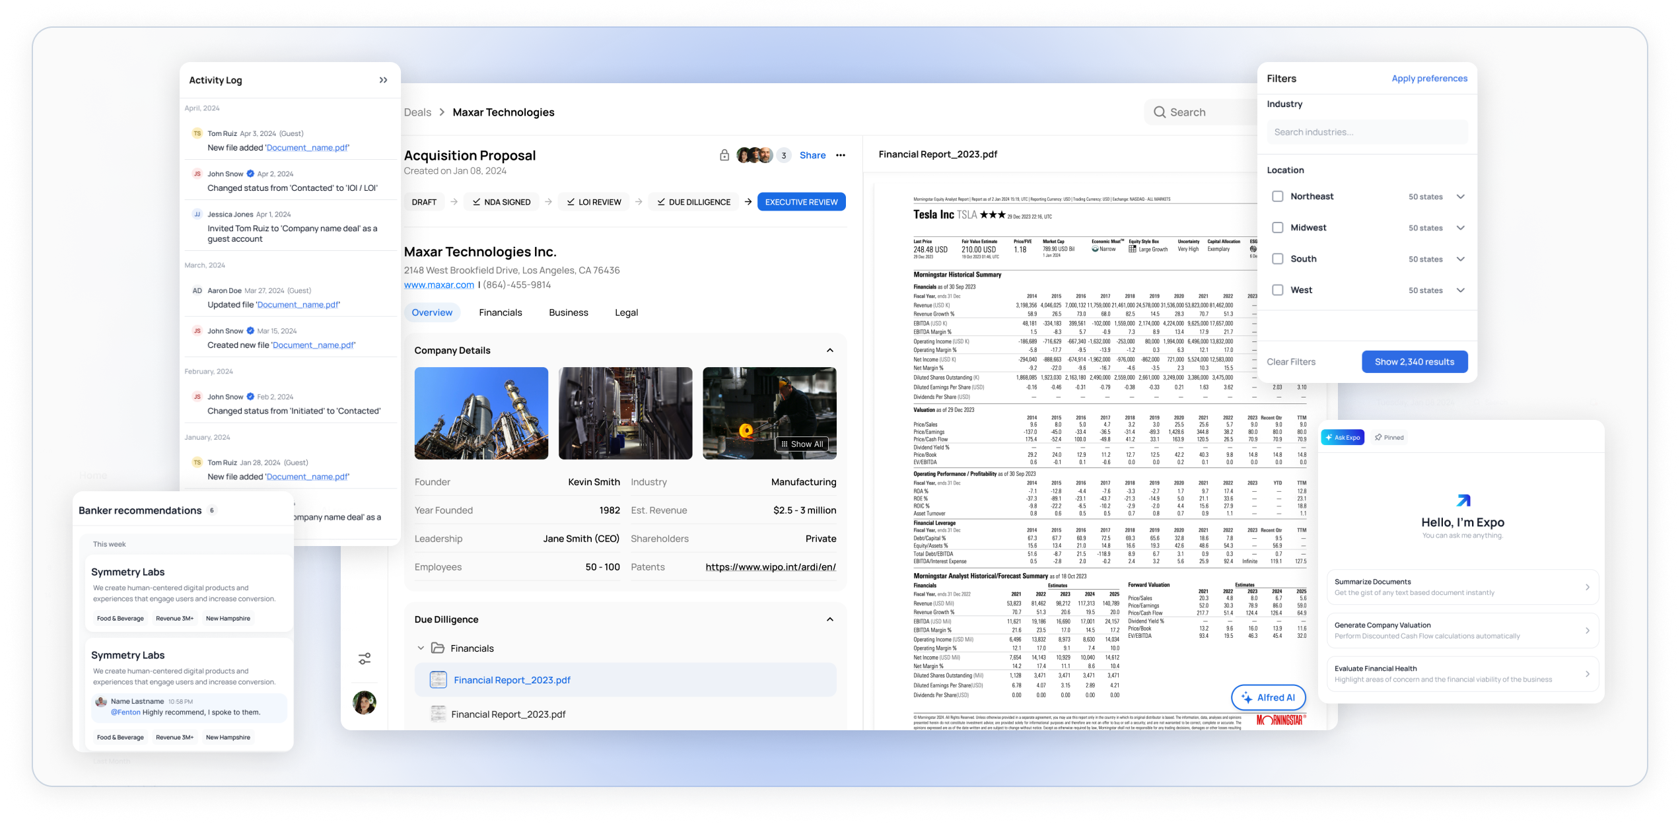View Pinned items in Expo panel
The height and width of the screenshot is (824, 1680).
click(x=1389, y=437)
